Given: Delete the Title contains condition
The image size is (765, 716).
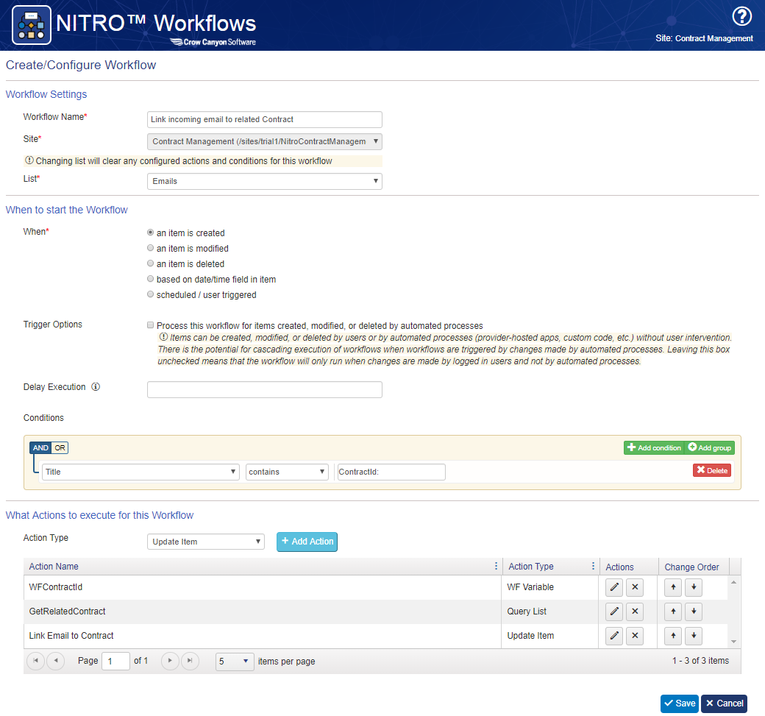Looking at the screenshot, I should 712,470.
